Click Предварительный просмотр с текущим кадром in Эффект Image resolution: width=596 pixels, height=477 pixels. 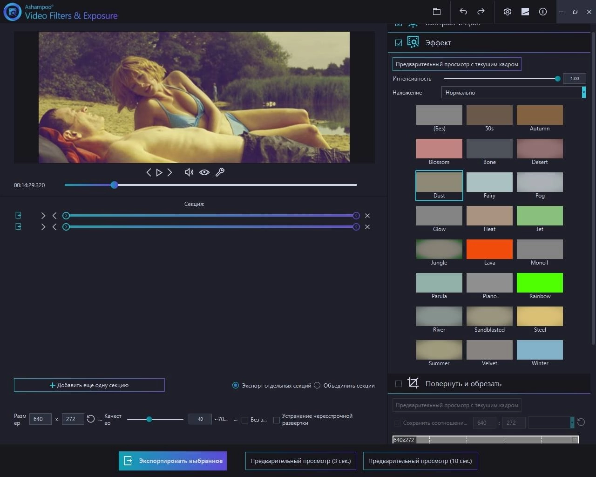[x=457, y=64]
